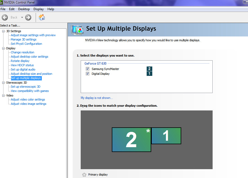
Task: Open the File menu
Action: (x=3, y=9)
